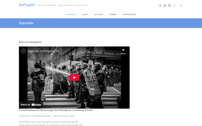Open the YouTube channel avatar icon
202x126 pixels.
(x=24, y=51)
